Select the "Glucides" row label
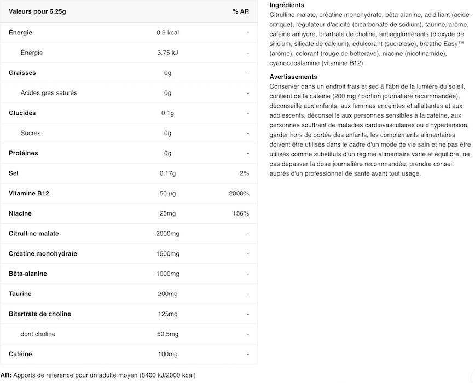Image resolution: width=475 pixels, height=383 pixels. [22, 113]
